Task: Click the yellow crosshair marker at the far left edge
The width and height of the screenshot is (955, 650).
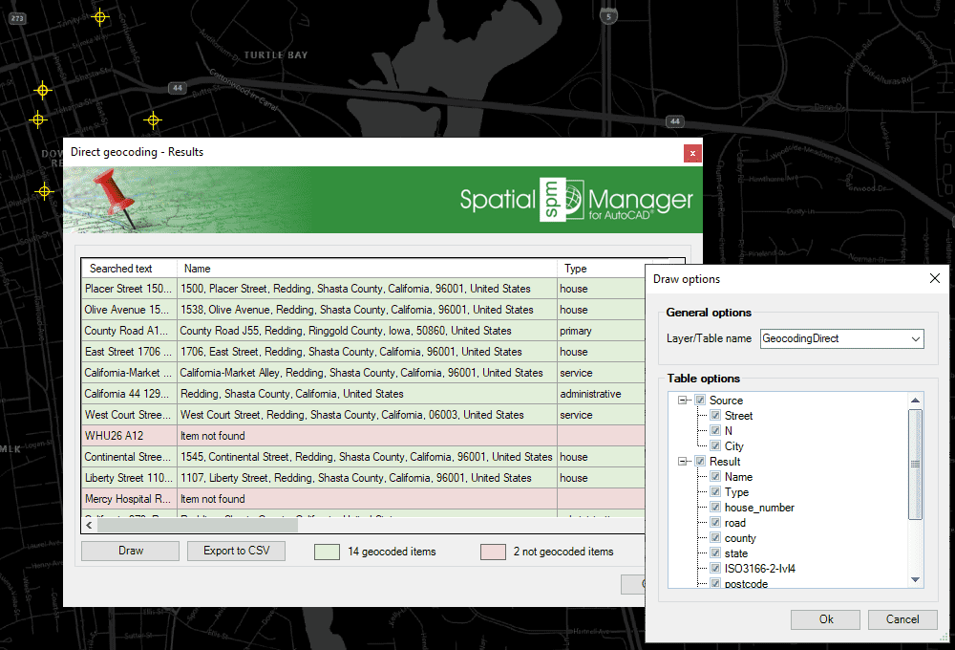Action: (38, 119)
